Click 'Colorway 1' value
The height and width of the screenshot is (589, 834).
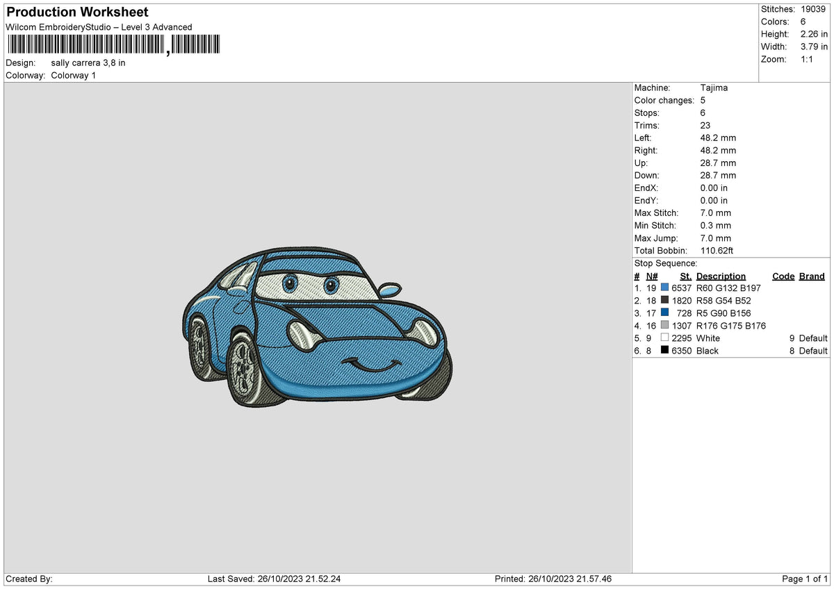pyautogui.click(x=74, y=75)
